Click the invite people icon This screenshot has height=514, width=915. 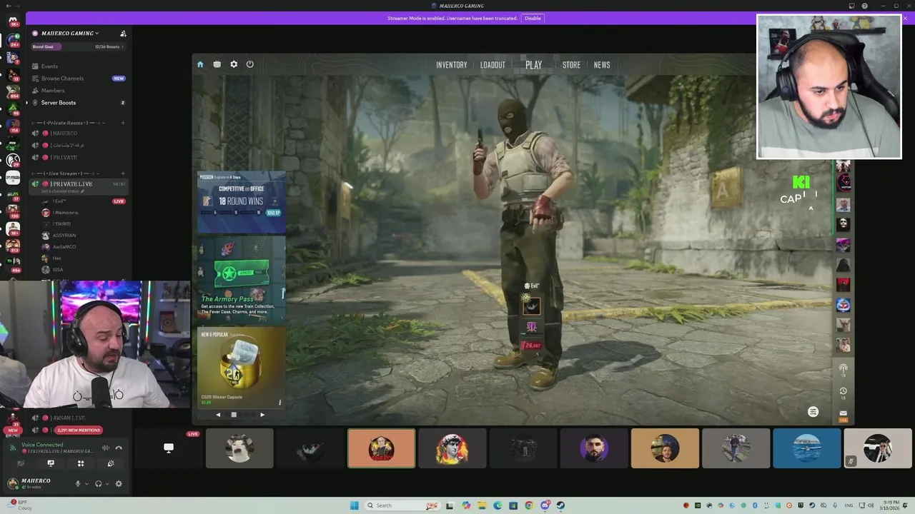123,34
